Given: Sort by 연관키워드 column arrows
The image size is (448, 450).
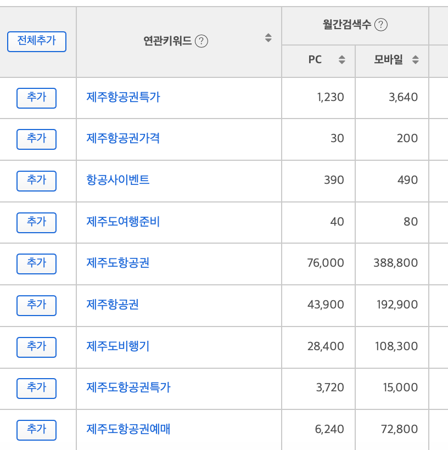Looking at the screenshot, I should tap(268, 38).
